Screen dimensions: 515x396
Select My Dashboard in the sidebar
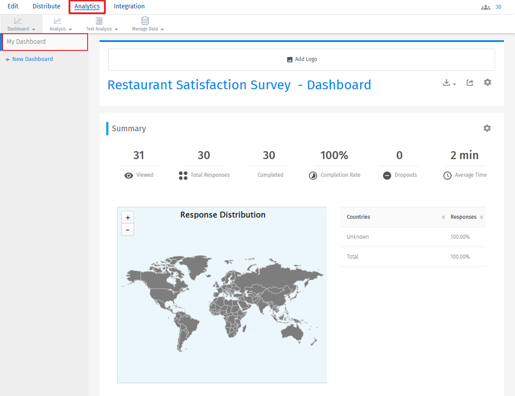pyautogui.click(x=27, y=42)
